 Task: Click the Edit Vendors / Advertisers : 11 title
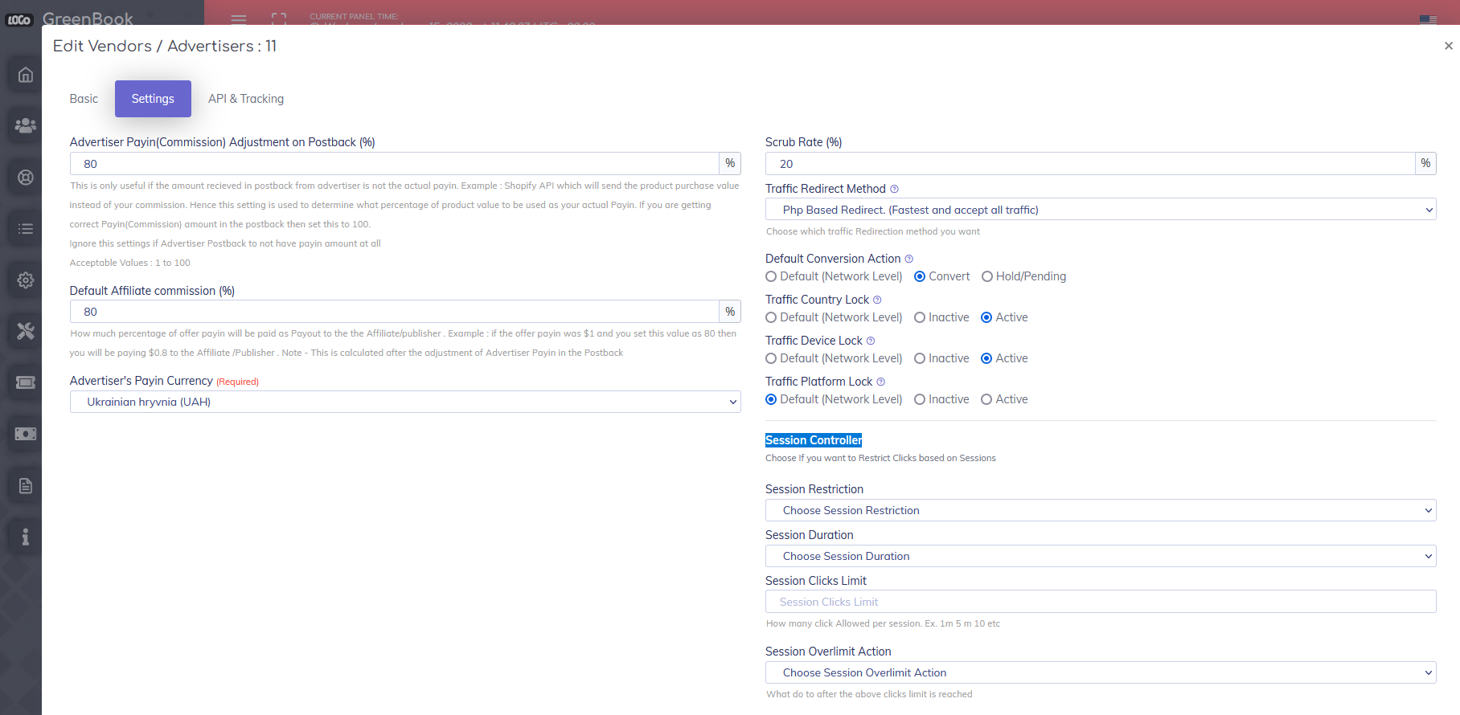coord(165,46)
